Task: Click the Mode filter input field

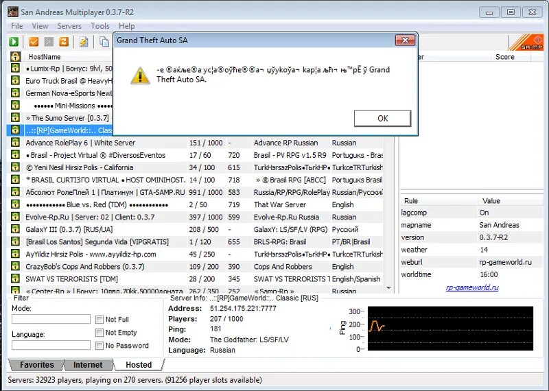Action: [51, 319]
